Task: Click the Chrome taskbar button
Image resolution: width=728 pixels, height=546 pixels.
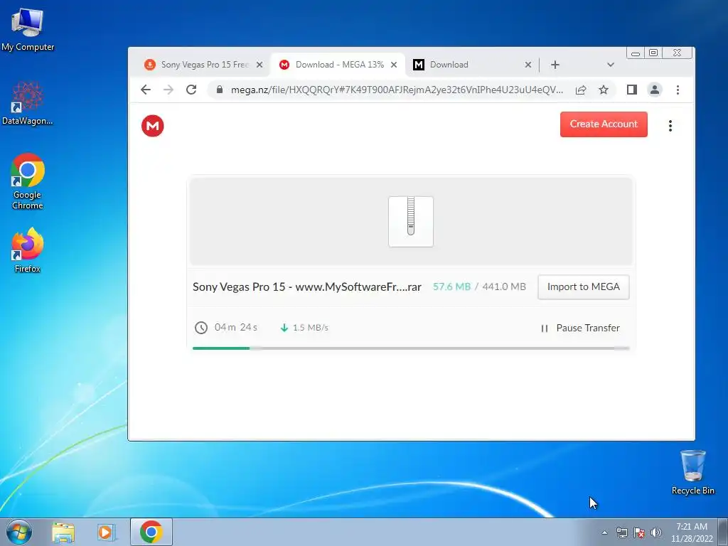Action: click(151, 532)
